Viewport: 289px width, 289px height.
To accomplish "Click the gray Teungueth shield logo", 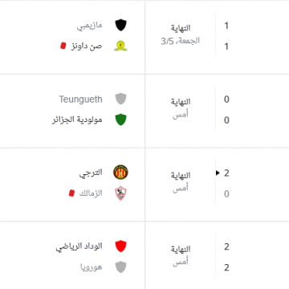I will [x=120, y=99].
